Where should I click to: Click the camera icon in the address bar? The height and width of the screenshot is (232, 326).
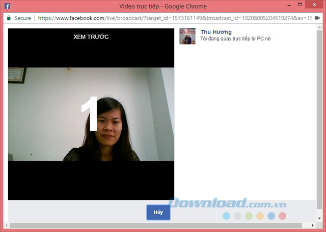(x=317, y=18)
